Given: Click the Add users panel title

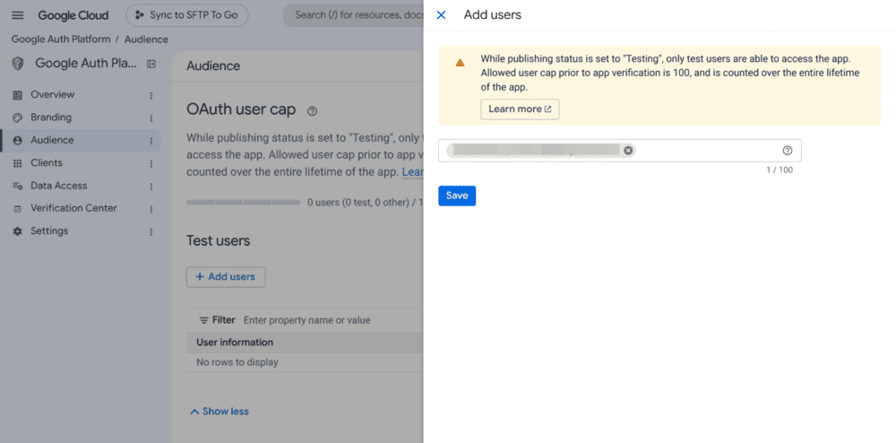Looking at the screenshot, I should (x=493, y=15).
